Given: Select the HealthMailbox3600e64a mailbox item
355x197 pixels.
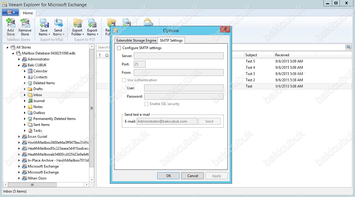Looking at the screenshot, I should (x=58, y=143).
